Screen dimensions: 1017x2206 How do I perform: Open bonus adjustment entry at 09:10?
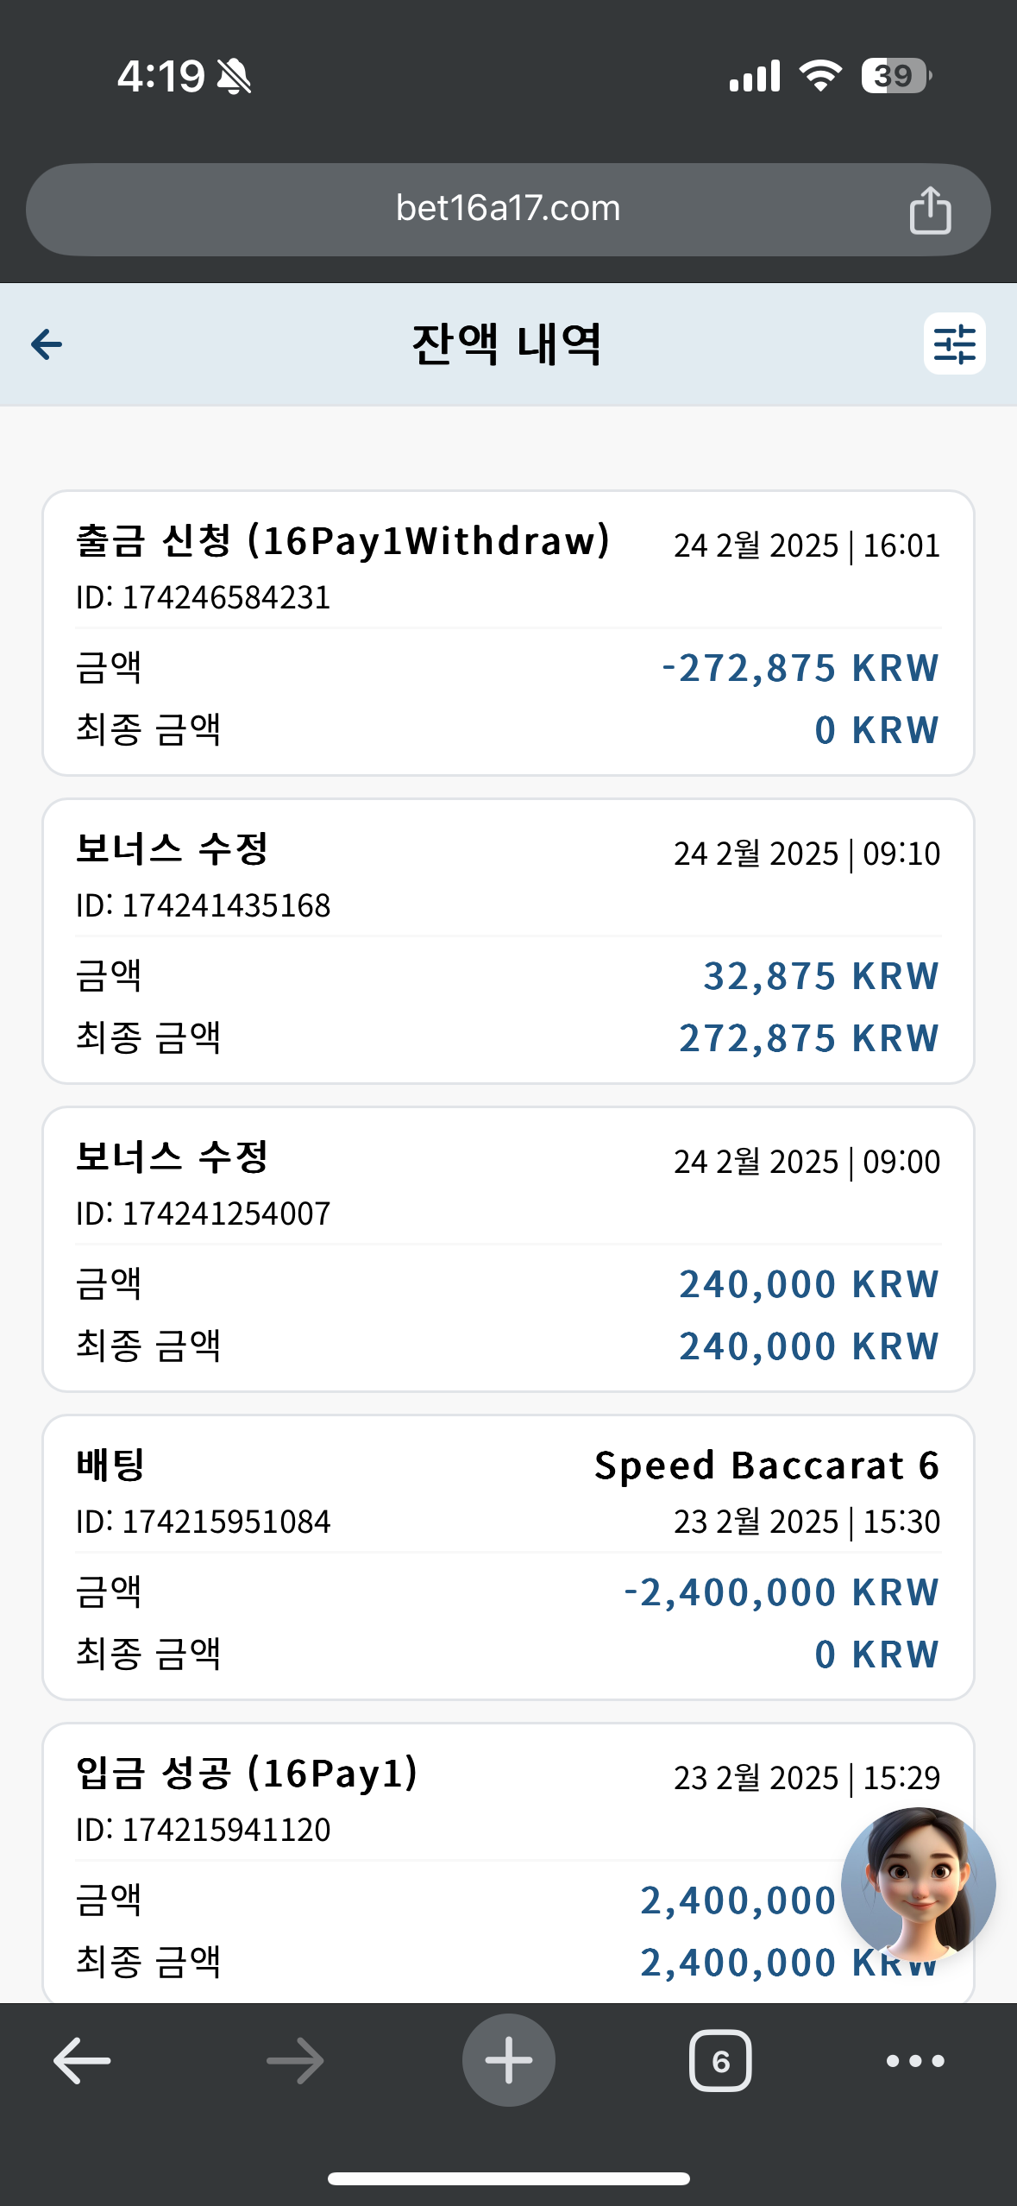(508, 941)
